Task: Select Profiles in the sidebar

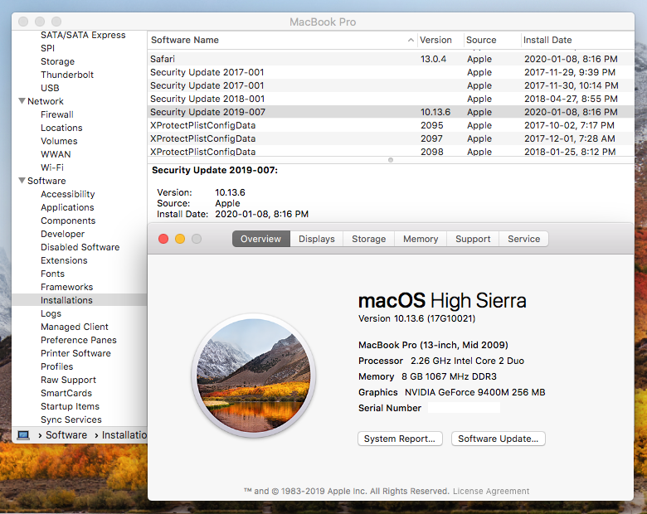Action: (x=57, y=366)
